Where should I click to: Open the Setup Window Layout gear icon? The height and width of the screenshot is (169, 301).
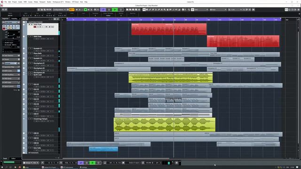(x=299, y=9)
